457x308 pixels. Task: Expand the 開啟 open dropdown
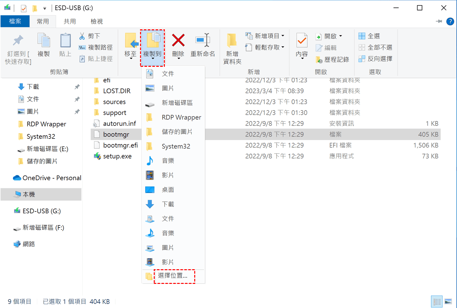tap(340, 36)
